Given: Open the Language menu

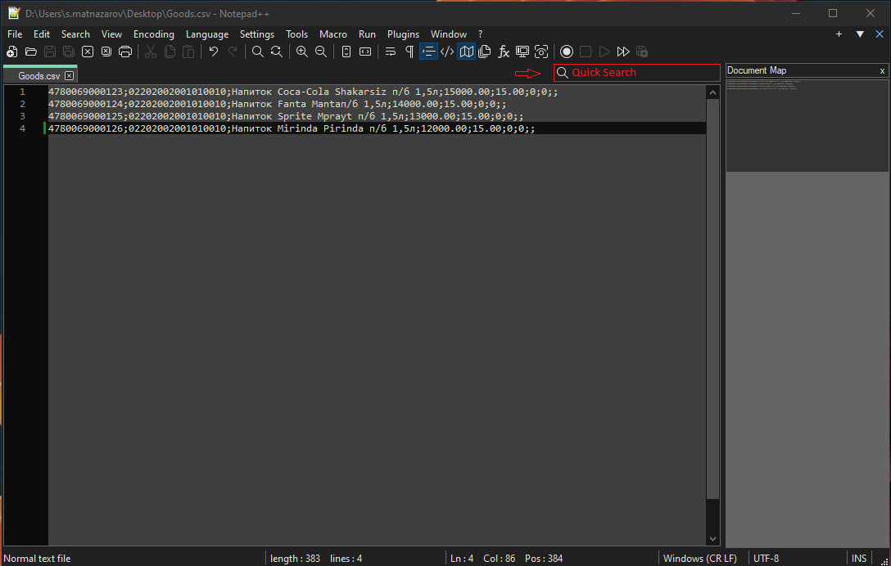Looking at the screenshot, I should pos(207,34).
